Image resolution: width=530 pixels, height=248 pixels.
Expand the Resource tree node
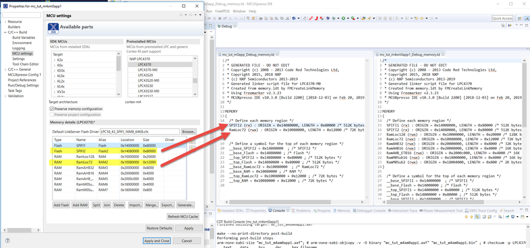point(5,22)
